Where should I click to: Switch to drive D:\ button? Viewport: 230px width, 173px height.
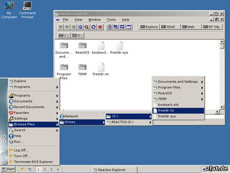77,36
